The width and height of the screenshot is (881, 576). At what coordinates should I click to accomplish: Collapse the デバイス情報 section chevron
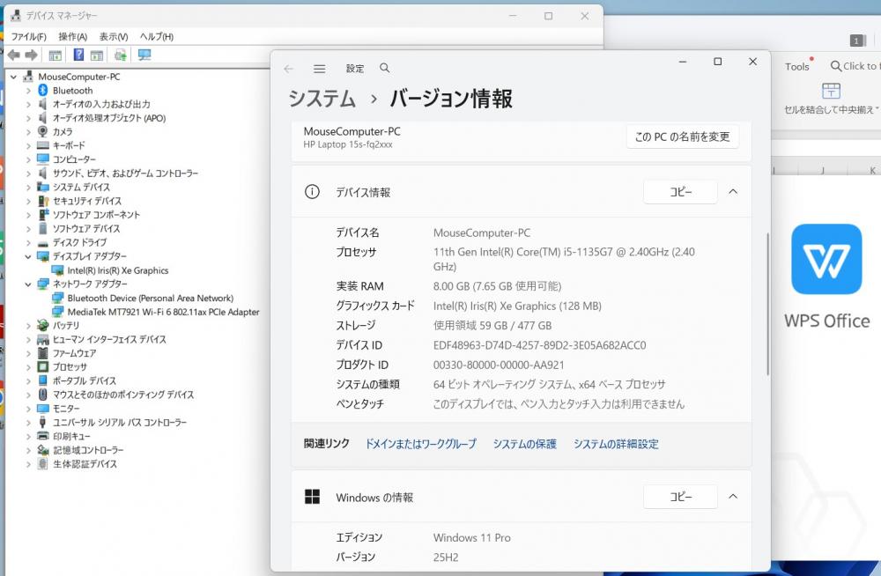coord(733,192)
